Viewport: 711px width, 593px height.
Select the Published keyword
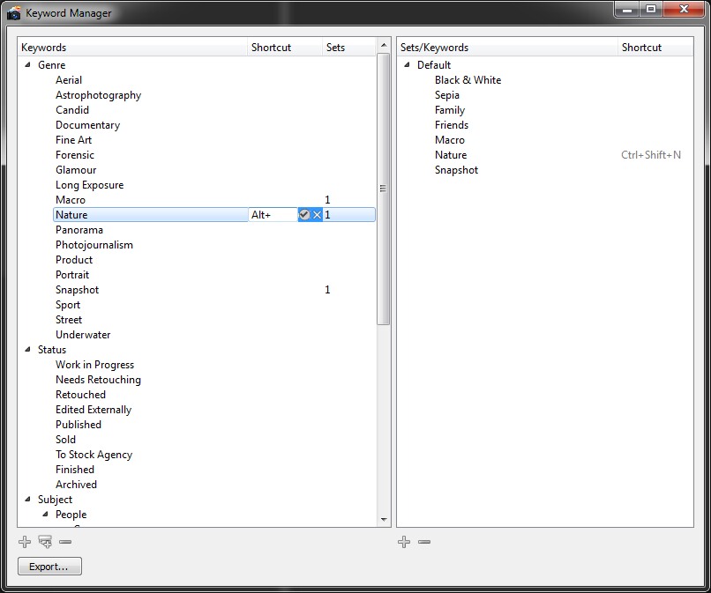click(x=79, y=424)
